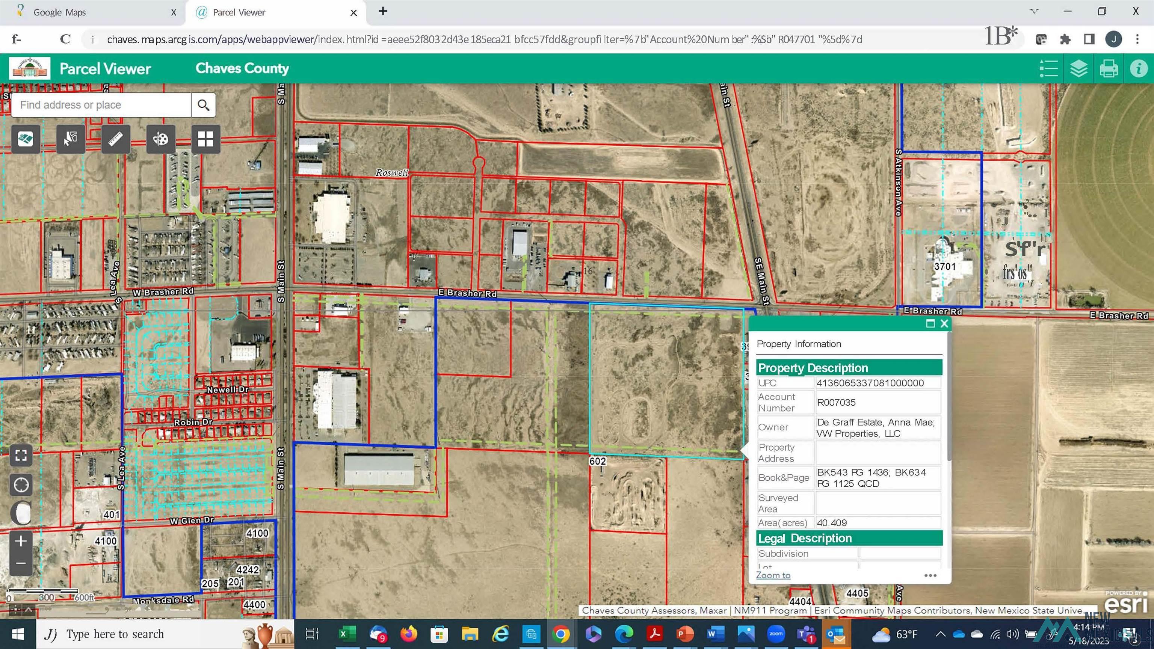The width and height of the screenshot is (1154, 649).
Task: Type in Find address or place field
Action: pyautogui.click(x=101, y=105)
